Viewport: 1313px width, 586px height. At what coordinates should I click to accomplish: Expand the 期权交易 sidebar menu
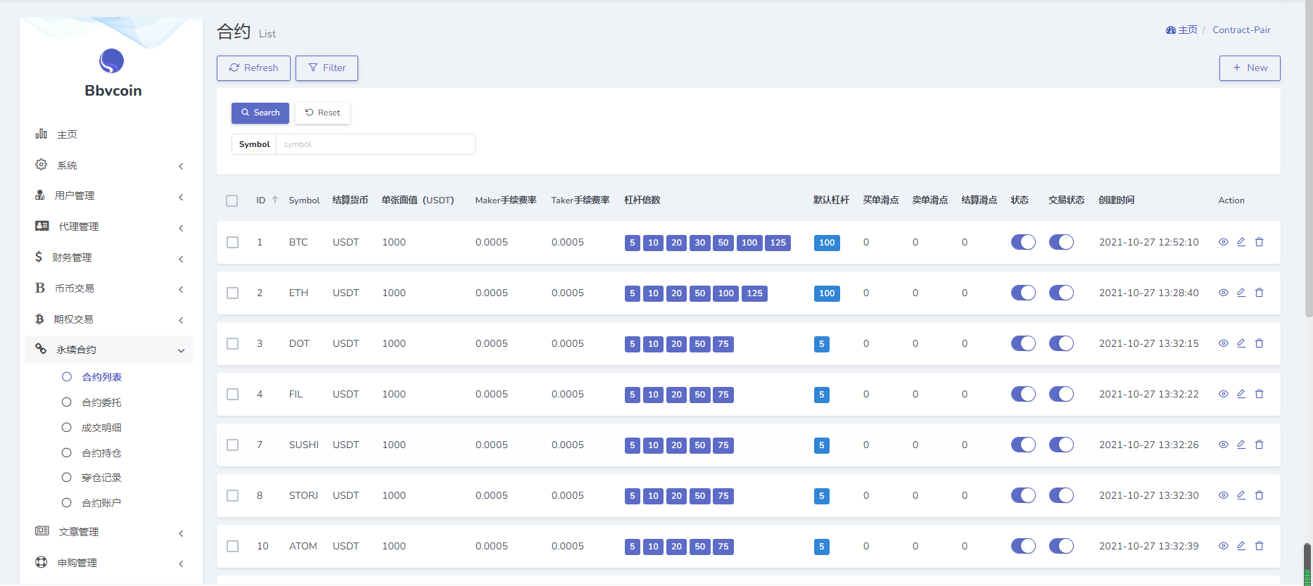[109, 319]
